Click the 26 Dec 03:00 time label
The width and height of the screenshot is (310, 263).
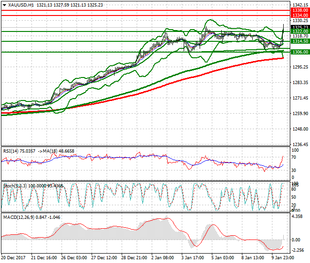pos(74,258)
